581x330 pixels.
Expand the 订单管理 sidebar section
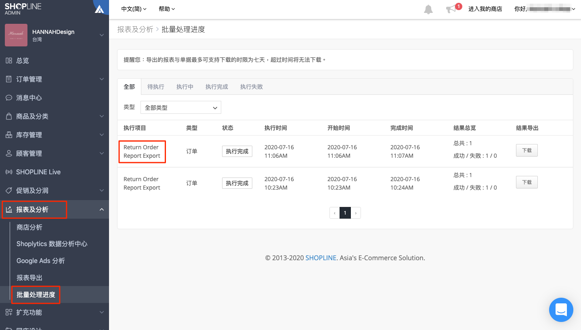(55, 79)
